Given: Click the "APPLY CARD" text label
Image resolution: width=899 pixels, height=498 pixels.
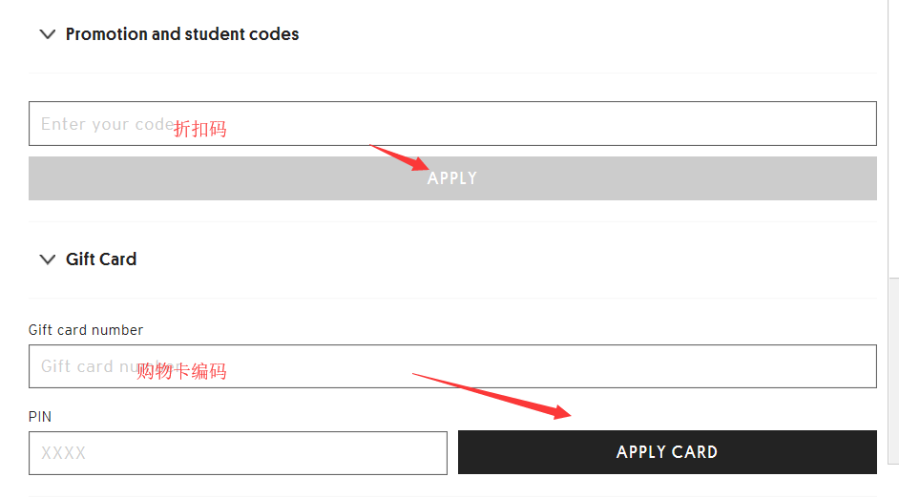Looking at the screenshot, I should [x=667, y=452].
